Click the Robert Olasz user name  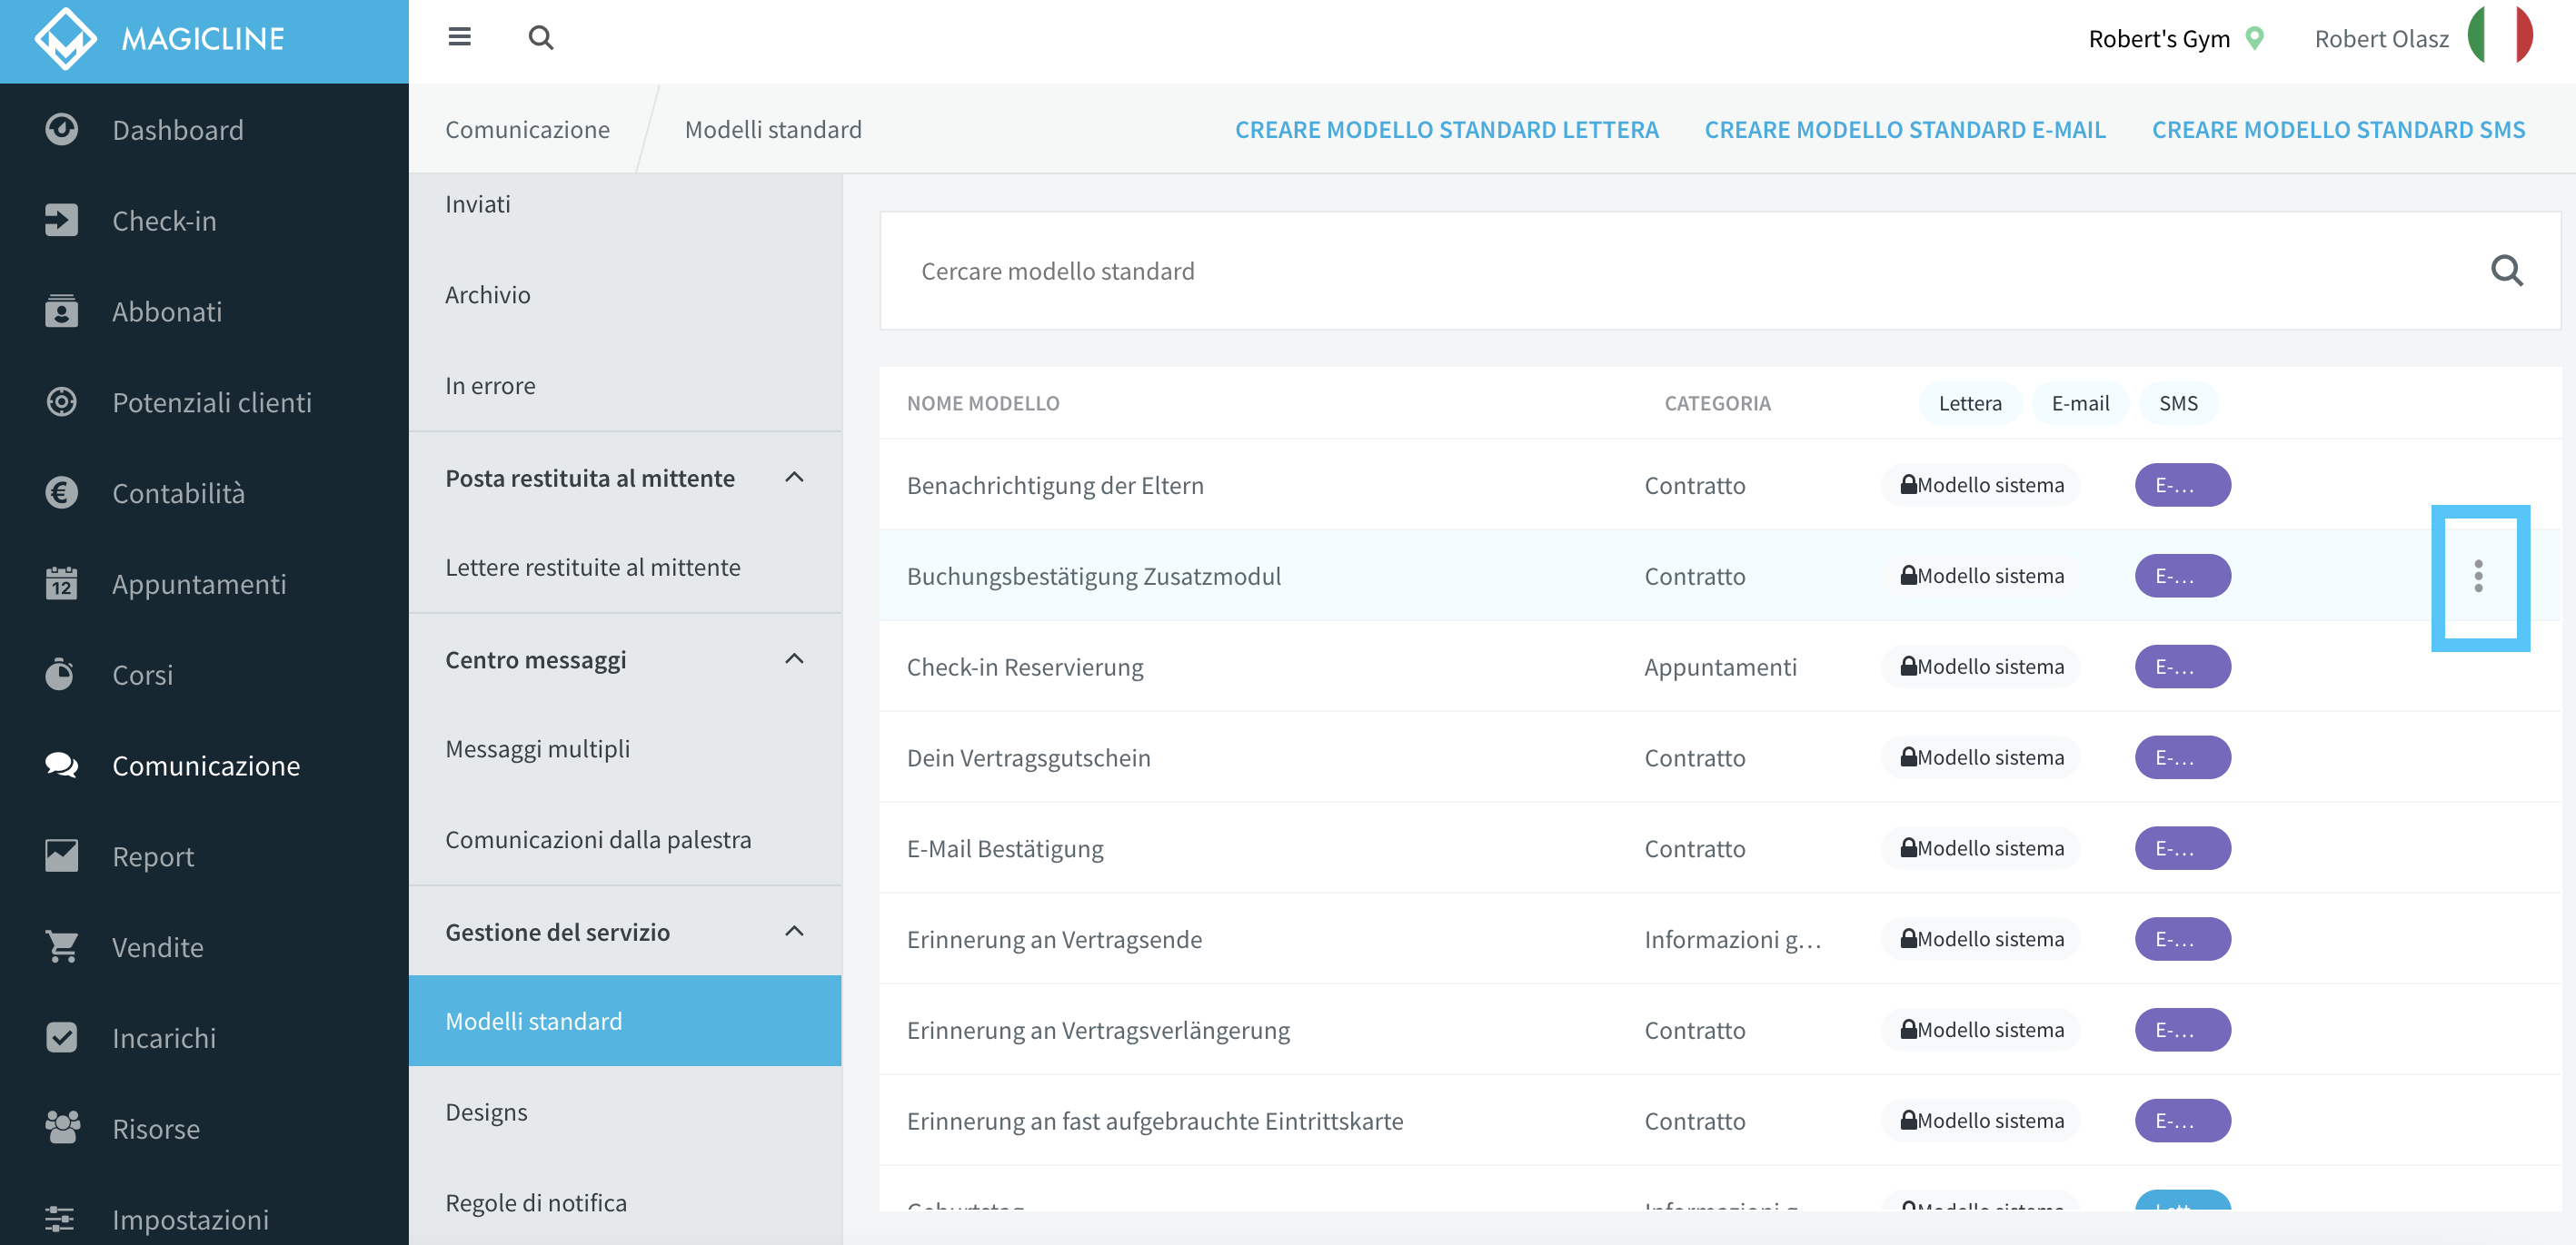pos(2381,39)
